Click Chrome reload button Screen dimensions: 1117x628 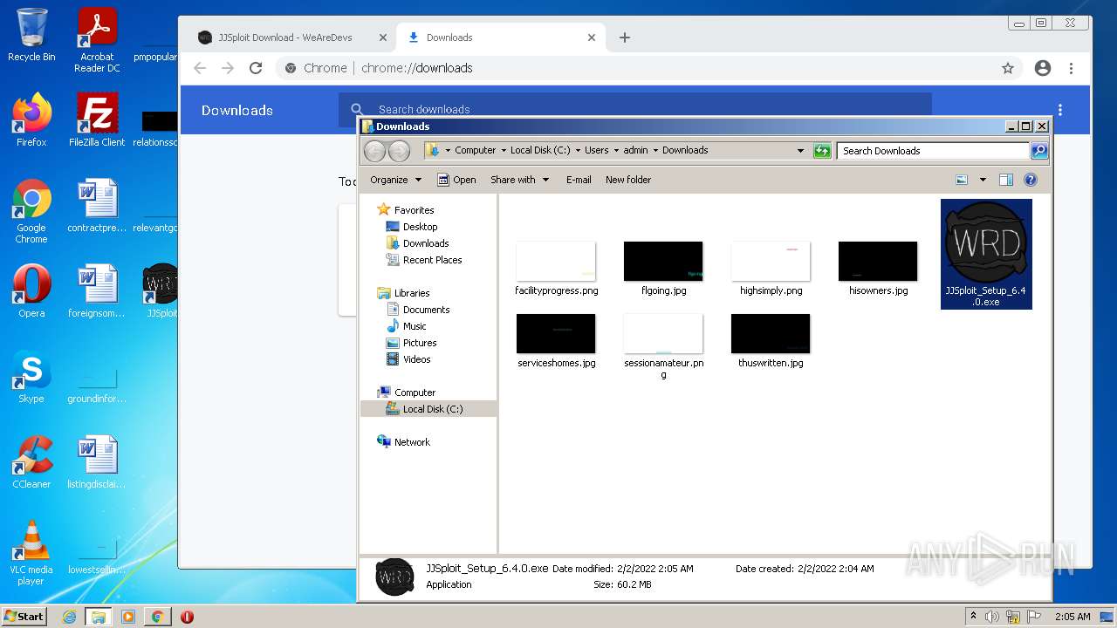pos(256,68)
